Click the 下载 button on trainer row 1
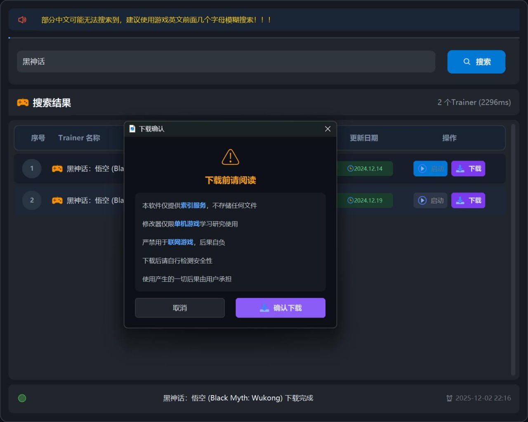This screenshot has width=528, height=422. point(468,168)
